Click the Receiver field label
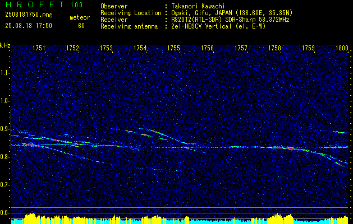 point(114,20)
